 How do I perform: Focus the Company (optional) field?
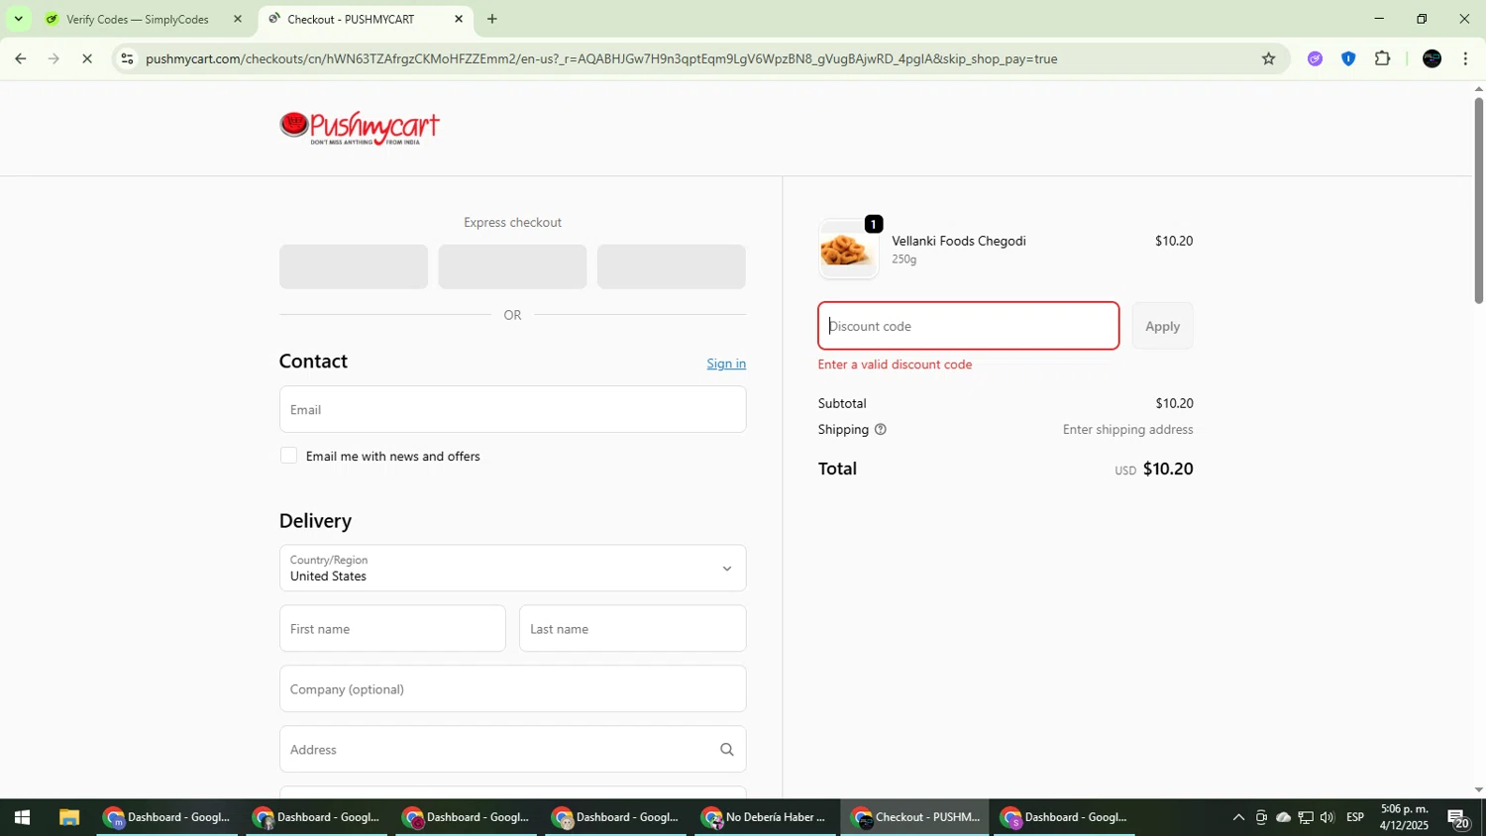coord(512,689)
